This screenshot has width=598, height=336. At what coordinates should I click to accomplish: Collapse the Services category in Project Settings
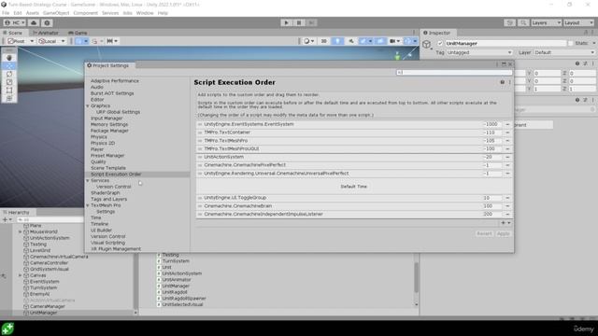[x=88, y=180]
